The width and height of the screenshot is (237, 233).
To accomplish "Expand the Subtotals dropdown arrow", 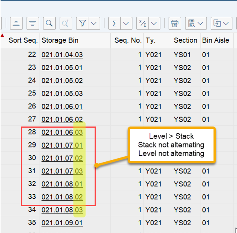I will click(154, 23).
